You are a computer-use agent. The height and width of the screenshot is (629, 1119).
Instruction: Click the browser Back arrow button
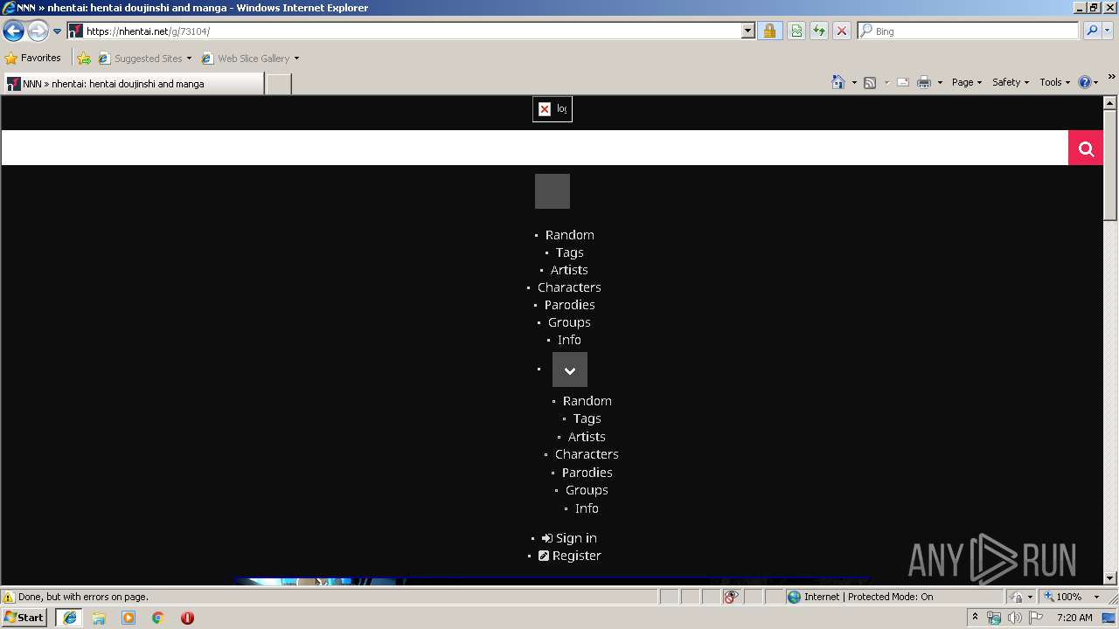click(13, 31)
